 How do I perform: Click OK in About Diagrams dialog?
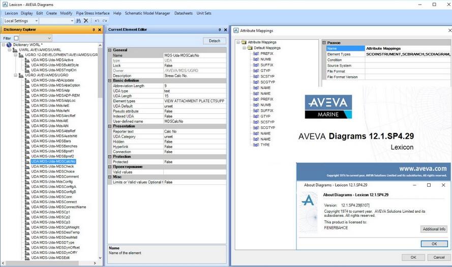pos(434,244)
